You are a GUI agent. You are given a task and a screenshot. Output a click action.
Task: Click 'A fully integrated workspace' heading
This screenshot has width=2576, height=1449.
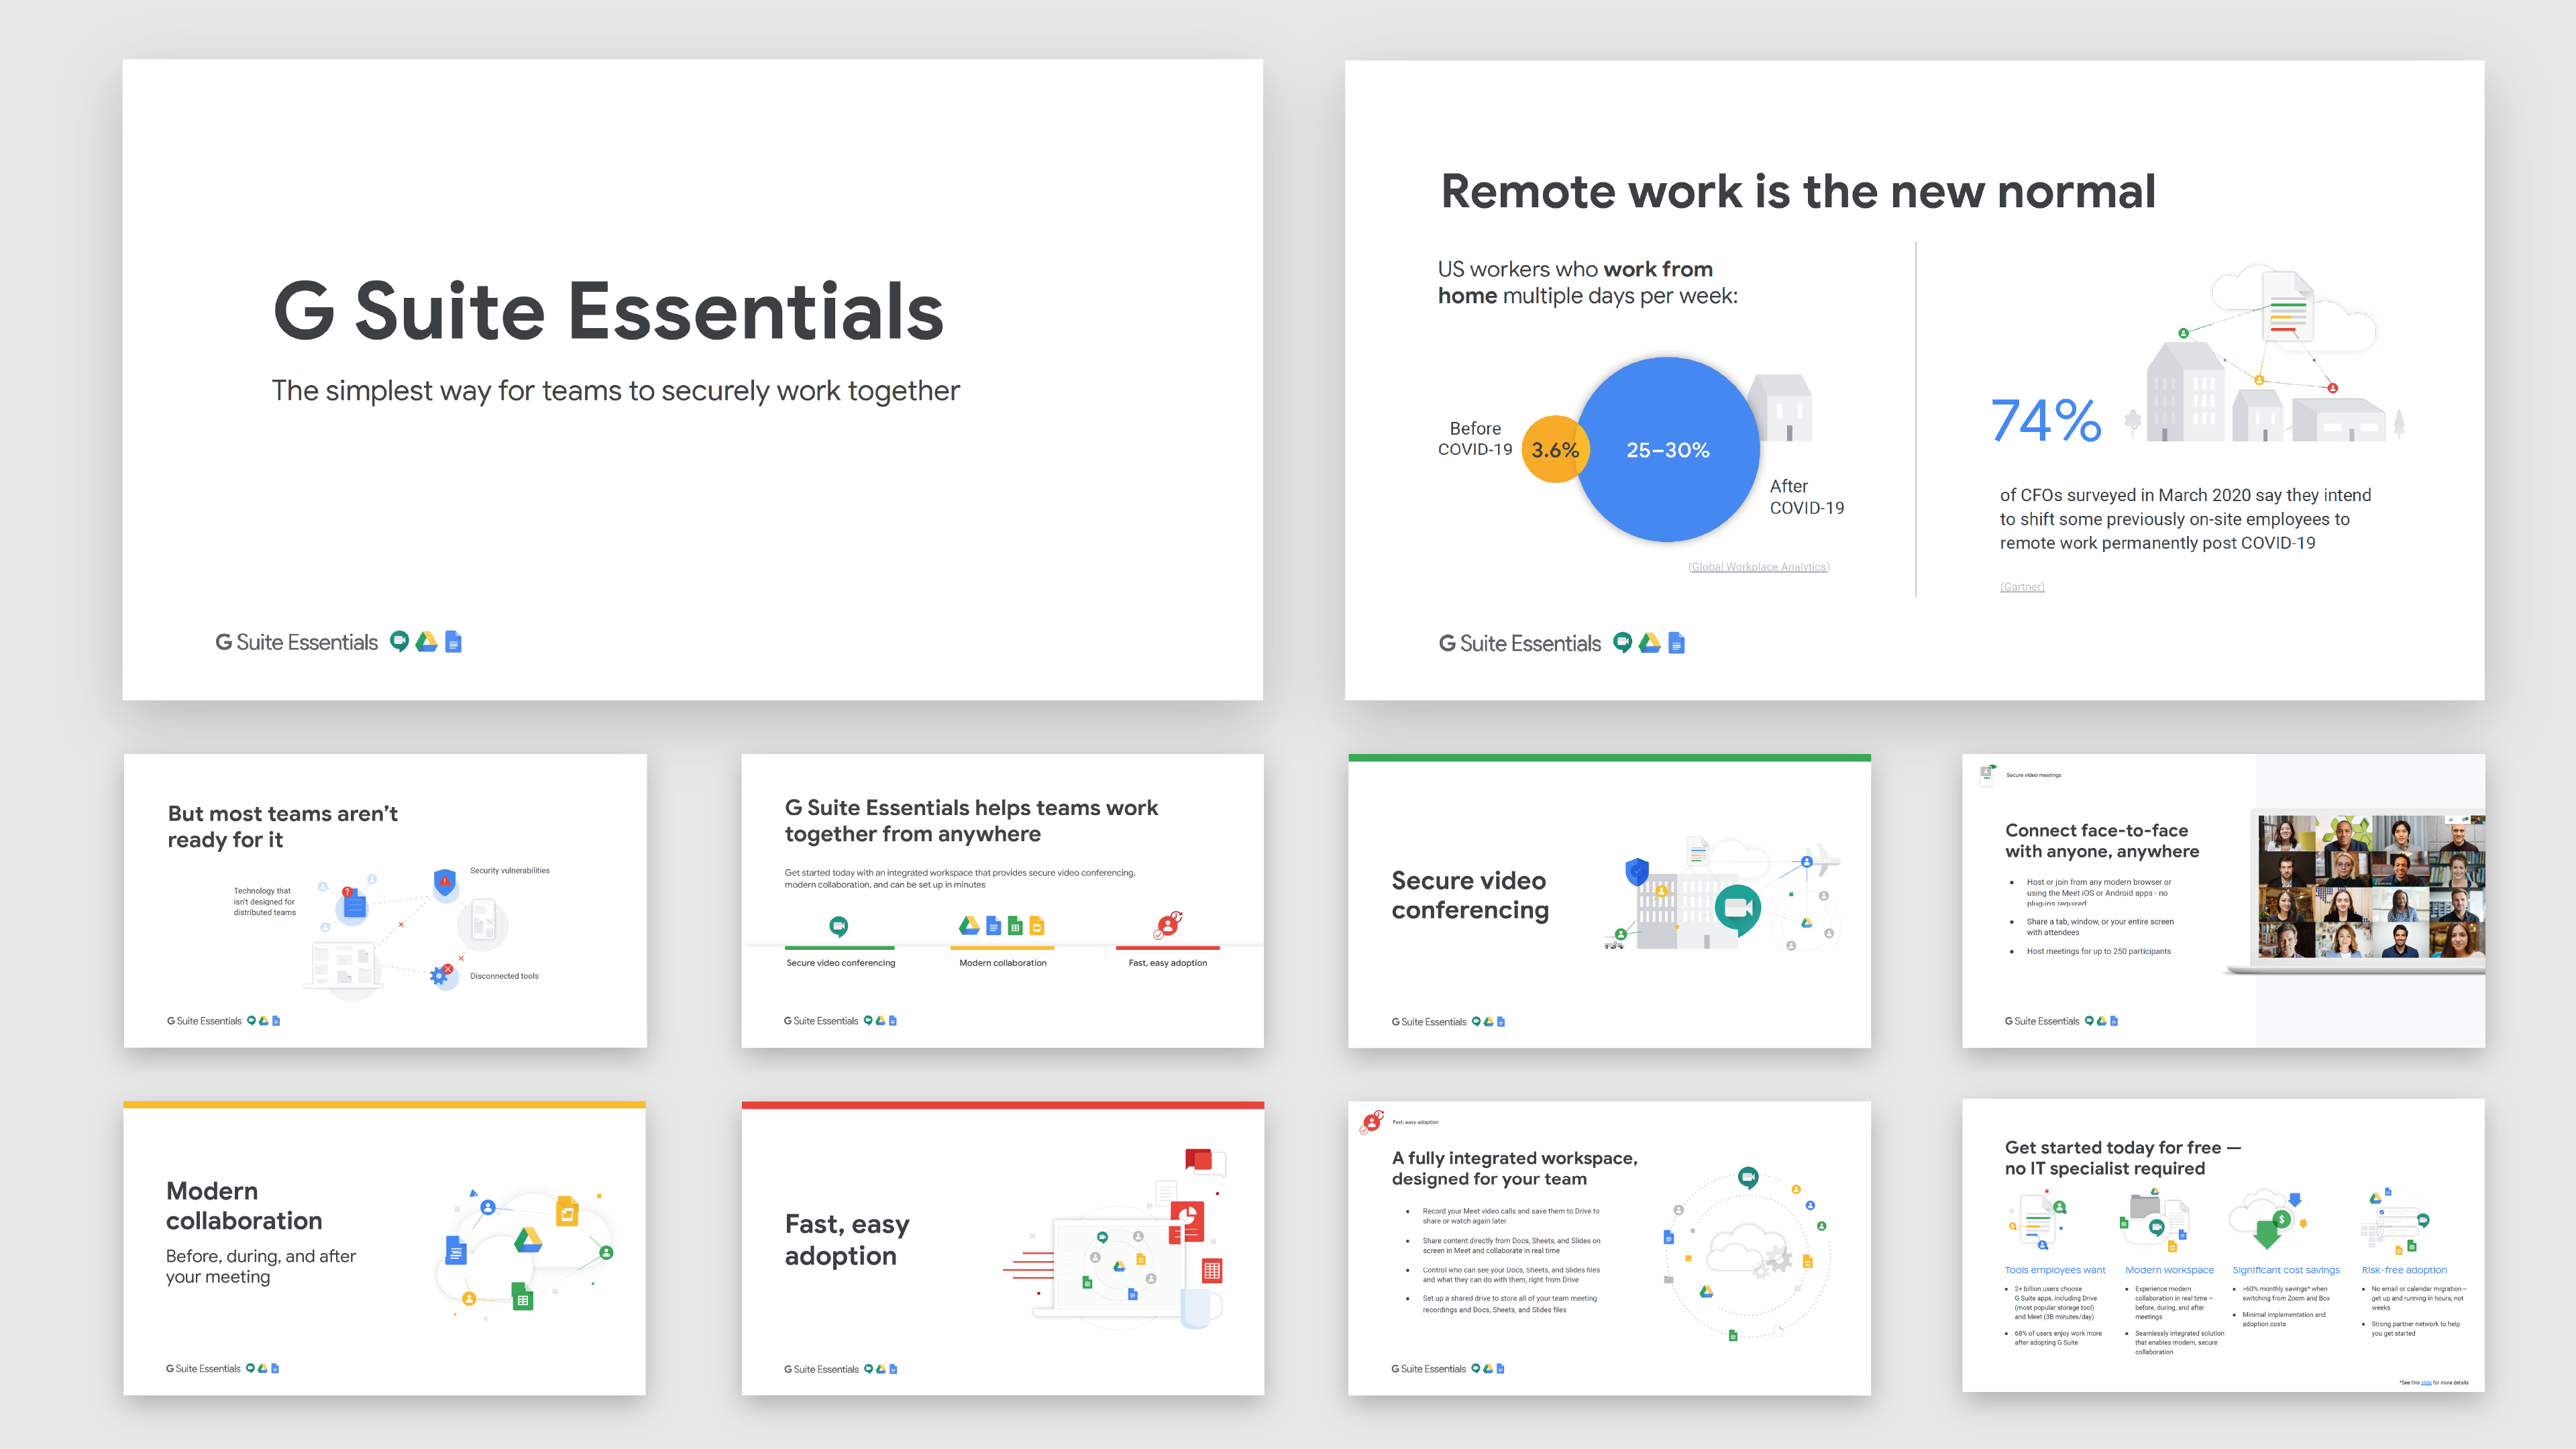point(1515,1168)
